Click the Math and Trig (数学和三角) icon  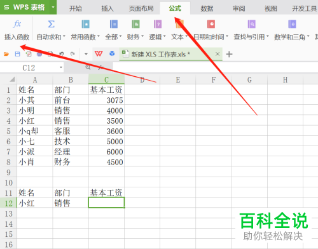(x=292, y=24)
